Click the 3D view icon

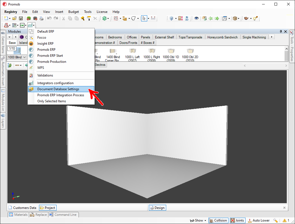click(187, 18)
